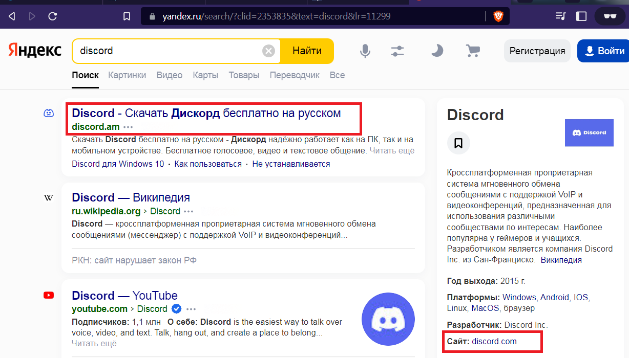This screenshot has width=629, height=358.
Task: Save Discord card with the bookmark button
Action: (458, 143)
